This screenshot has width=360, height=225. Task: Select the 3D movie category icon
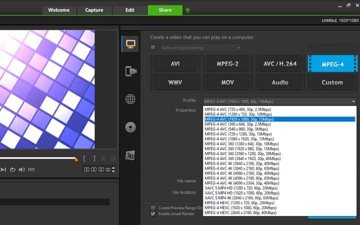tap(130, 155)
